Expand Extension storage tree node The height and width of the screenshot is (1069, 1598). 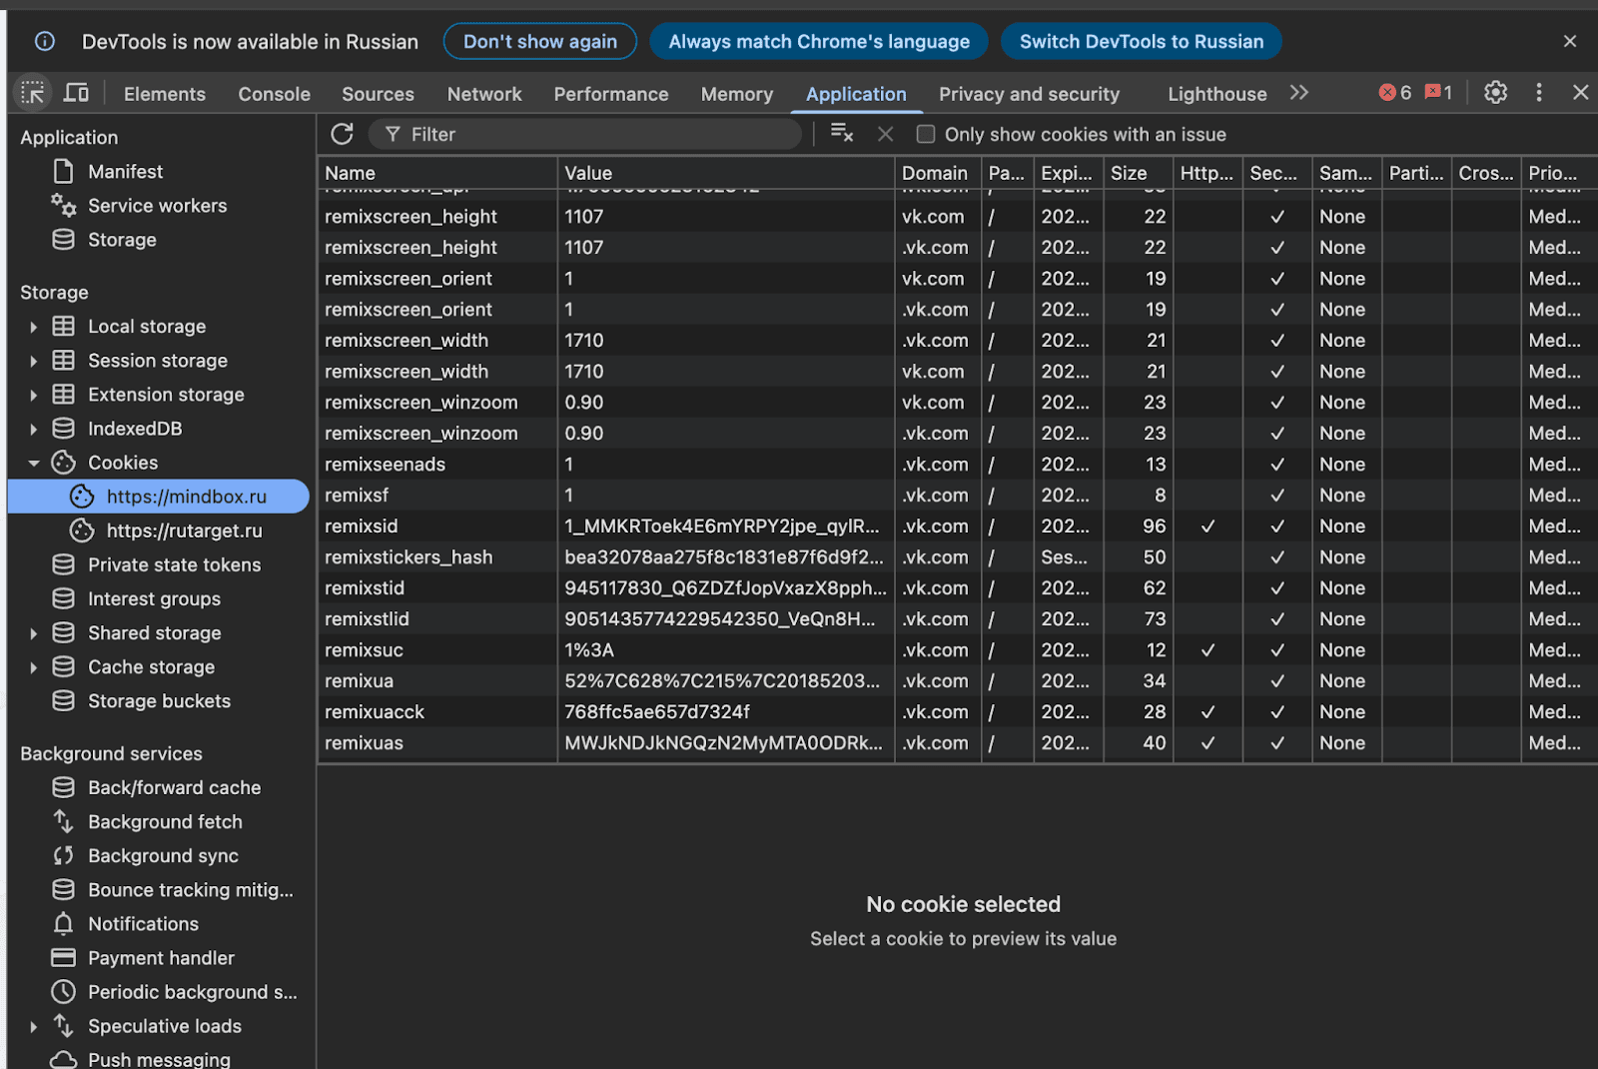tap(33, 395)
